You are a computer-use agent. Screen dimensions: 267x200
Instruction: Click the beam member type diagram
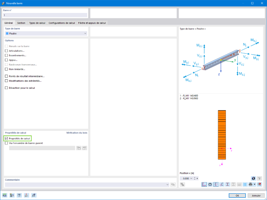pos(221,61)
